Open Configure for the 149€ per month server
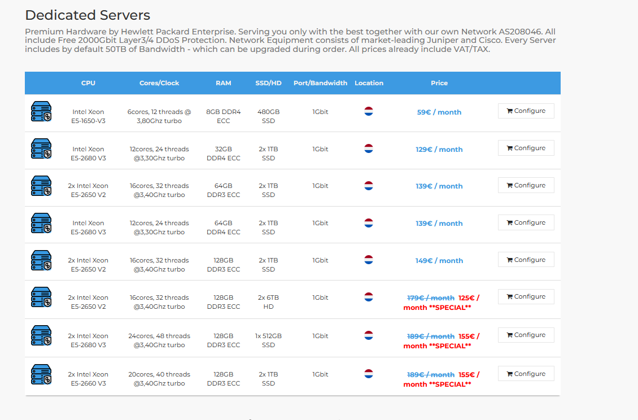 click(526, 260)
